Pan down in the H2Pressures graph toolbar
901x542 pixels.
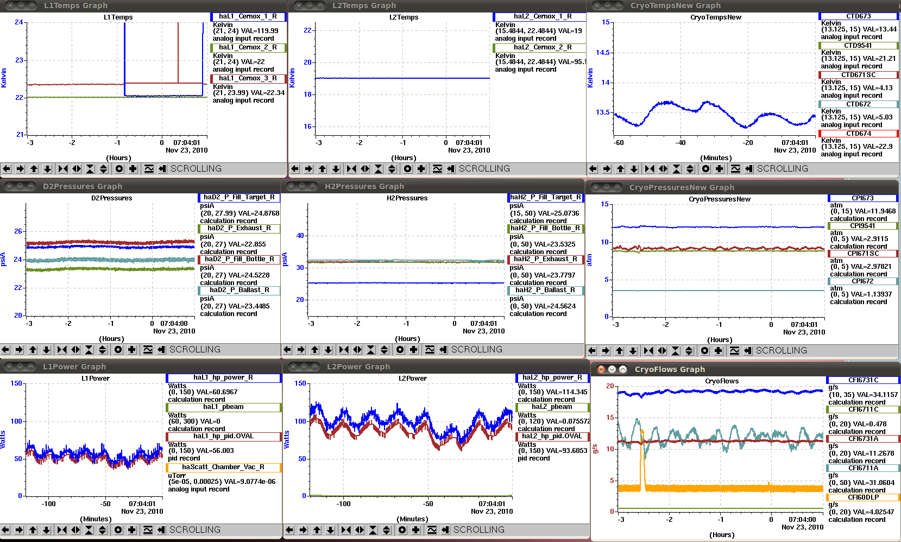click(328, 350)
